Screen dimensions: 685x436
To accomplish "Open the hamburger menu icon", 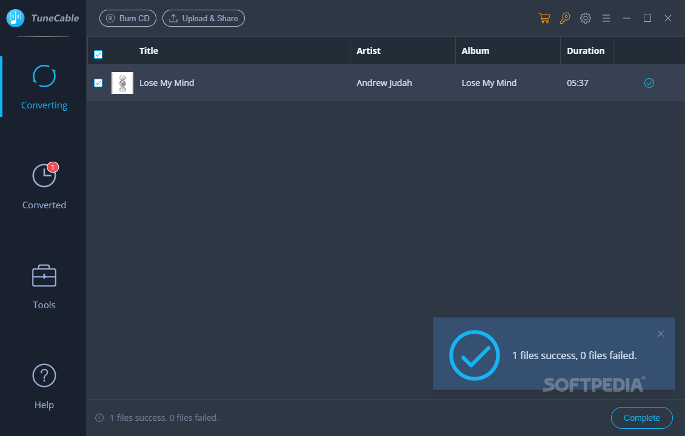I will (x=606, y=18).
